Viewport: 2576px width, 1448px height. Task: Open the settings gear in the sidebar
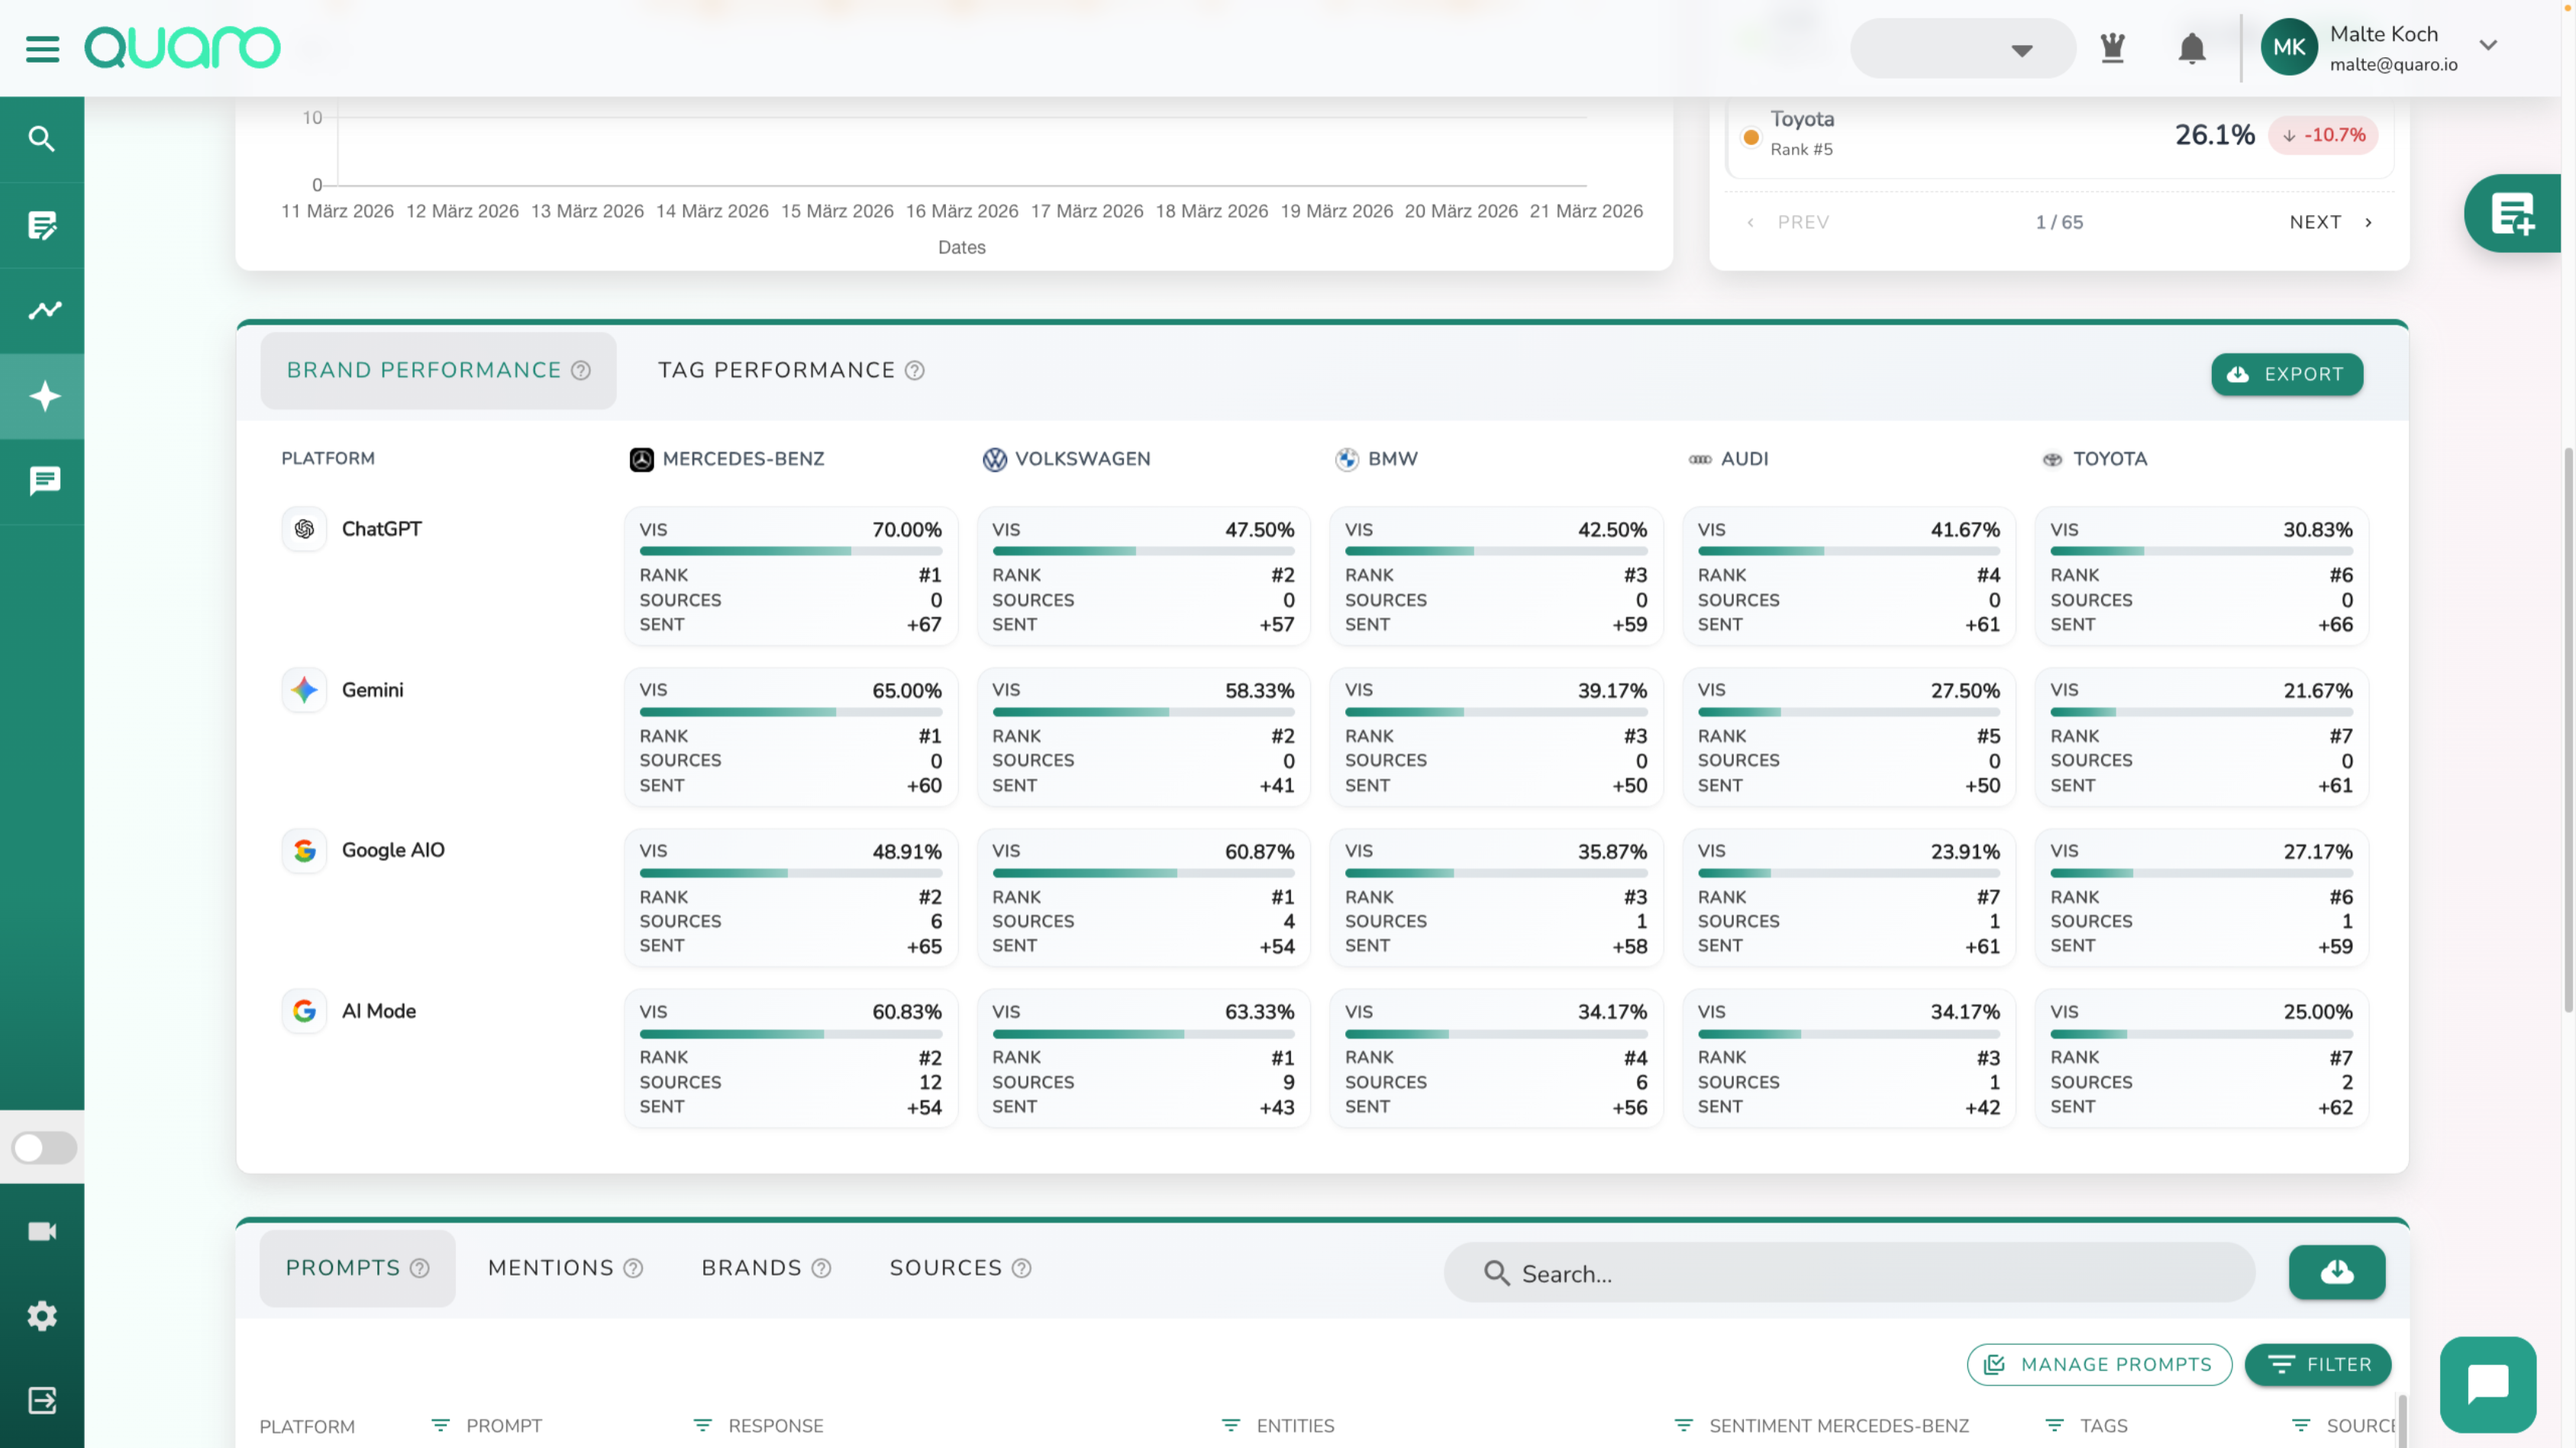[x=42, y=1315]
